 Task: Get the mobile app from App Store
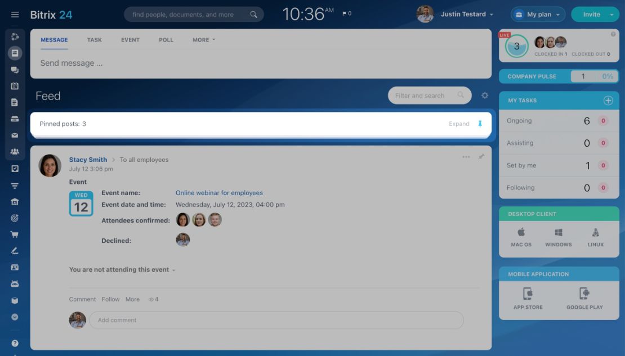(x=528, y=299)
